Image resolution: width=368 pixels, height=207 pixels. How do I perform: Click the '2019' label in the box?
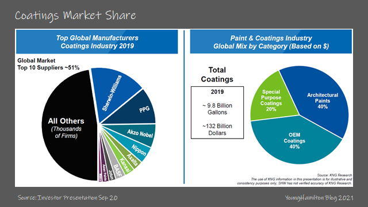click(x=217, y=92)
